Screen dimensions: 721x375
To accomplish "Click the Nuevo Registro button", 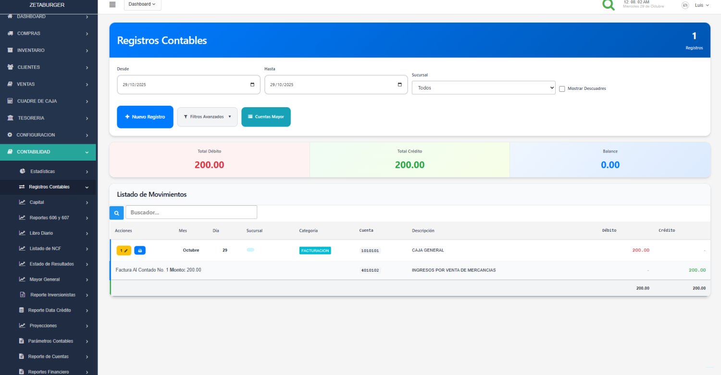I will tap(145, 117).
